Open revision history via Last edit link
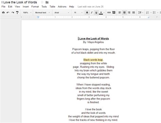The image size is (161, 123). [90, 6]
